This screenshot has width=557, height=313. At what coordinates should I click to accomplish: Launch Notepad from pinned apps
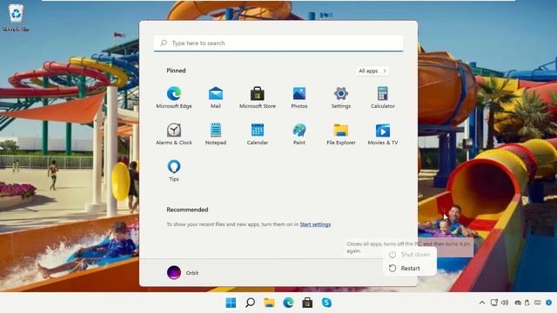216,134
